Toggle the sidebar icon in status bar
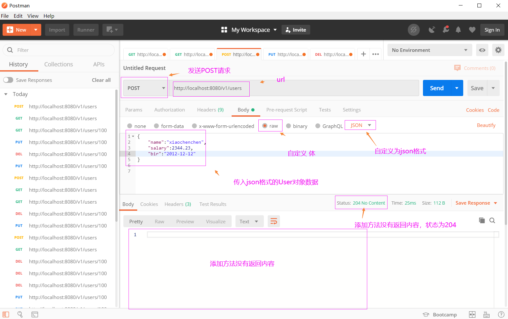The height and width of the screenshot is (319, 508). coord(6,314)
